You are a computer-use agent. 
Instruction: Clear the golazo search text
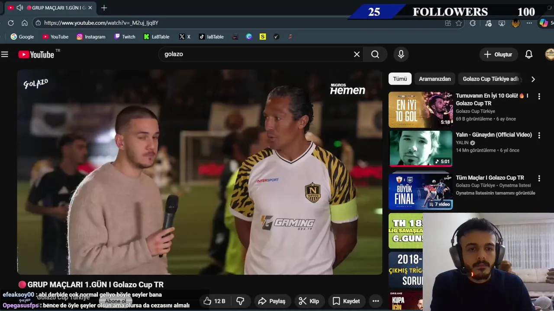[357, 54]
